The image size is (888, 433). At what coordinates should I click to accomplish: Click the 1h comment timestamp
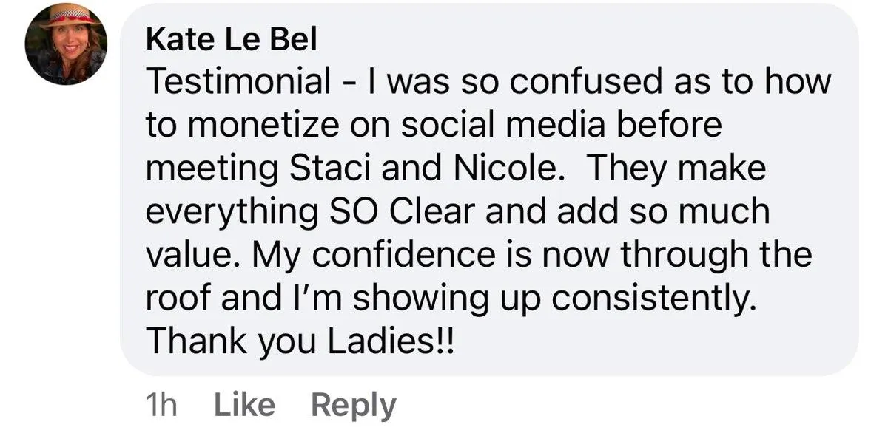coord(162,405)
